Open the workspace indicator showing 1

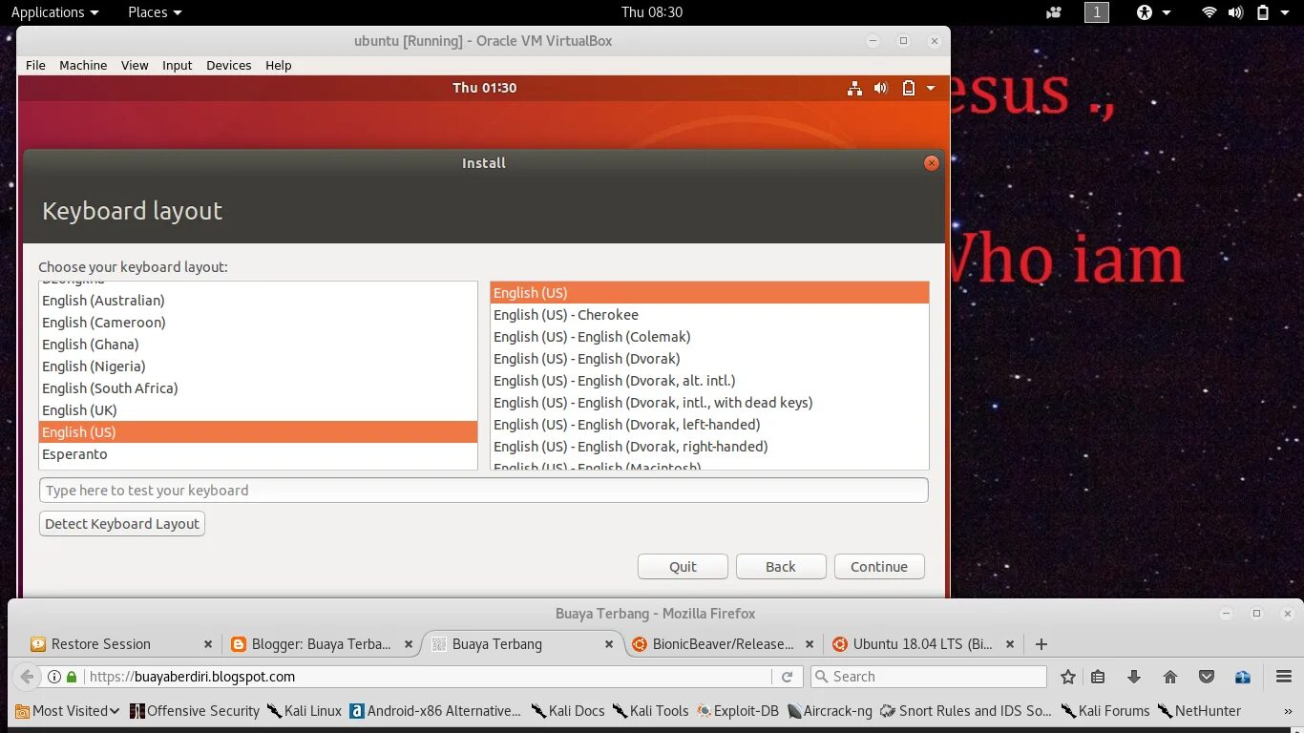pyautogui.click(x=1097, y=12)
